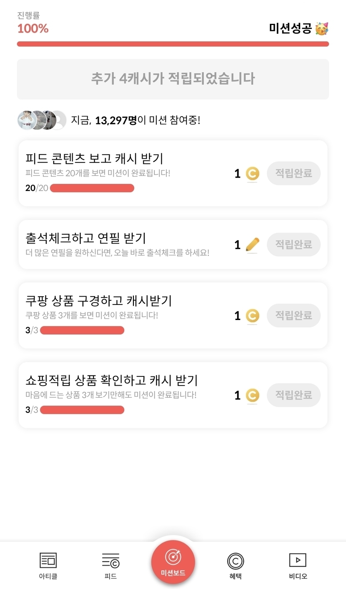The image size is (346, 589).
Task: Tap the participant profile avatars
Action: (x=42, y=121)
